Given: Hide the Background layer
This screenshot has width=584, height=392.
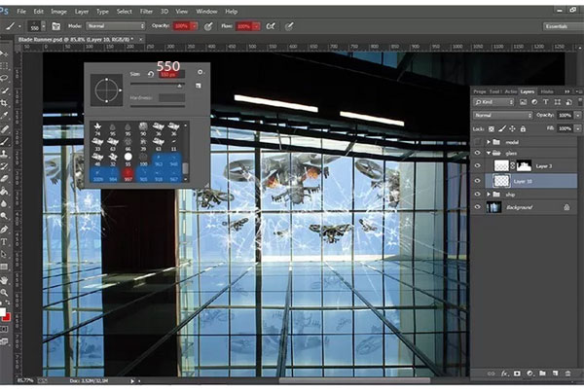Looking at the screenshot, I should tap(478, 207).
